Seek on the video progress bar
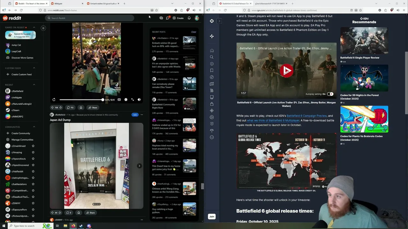The height and width of the screenshot is (229, 408). tap(81, 100)
